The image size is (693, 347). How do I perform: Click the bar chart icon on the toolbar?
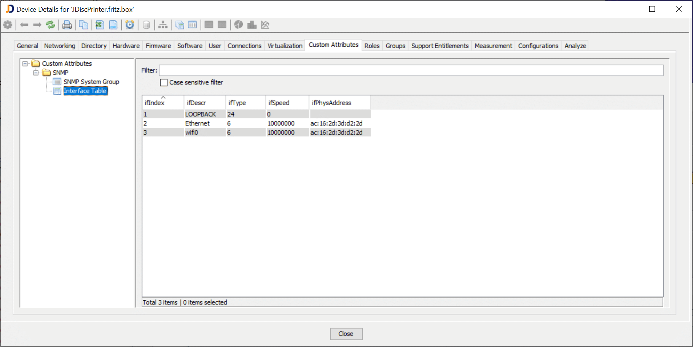252,25
